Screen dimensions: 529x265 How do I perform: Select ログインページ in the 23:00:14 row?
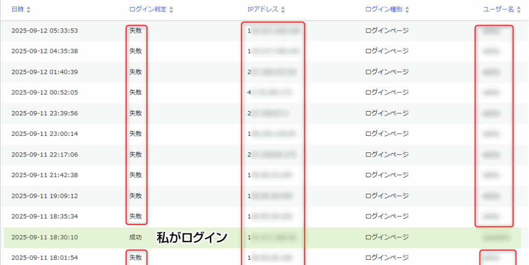point(387,134)
